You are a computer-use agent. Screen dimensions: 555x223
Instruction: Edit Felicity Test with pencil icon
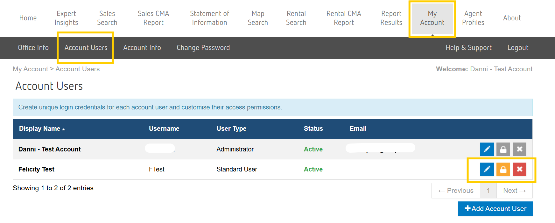487,169
